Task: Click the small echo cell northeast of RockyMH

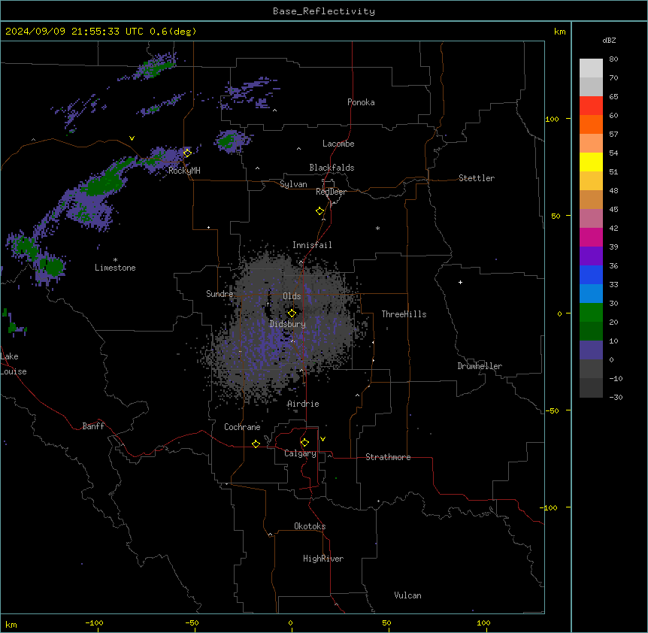Action: pos(232,141)
